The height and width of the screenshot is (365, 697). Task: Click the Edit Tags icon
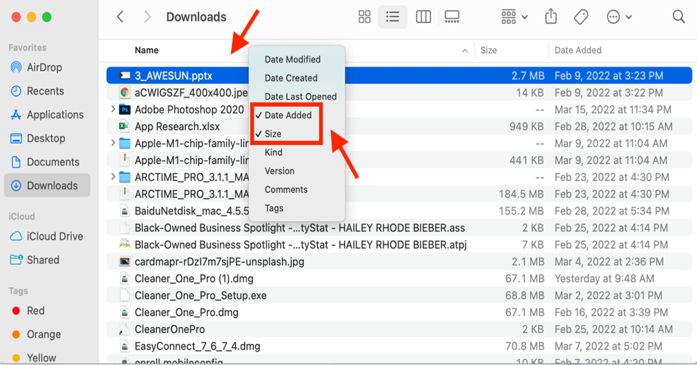pyautogui.click(x=581, y=17)
